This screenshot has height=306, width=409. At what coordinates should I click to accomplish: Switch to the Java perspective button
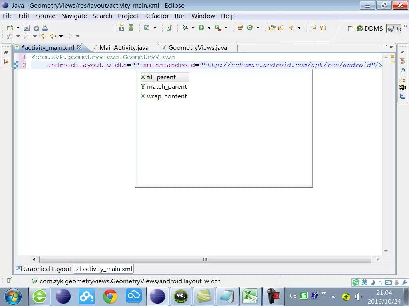coord(394,28)
